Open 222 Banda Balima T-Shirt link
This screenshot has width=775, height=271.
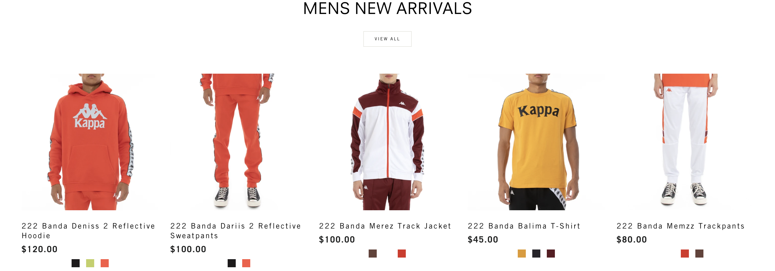tap(524, 226)
